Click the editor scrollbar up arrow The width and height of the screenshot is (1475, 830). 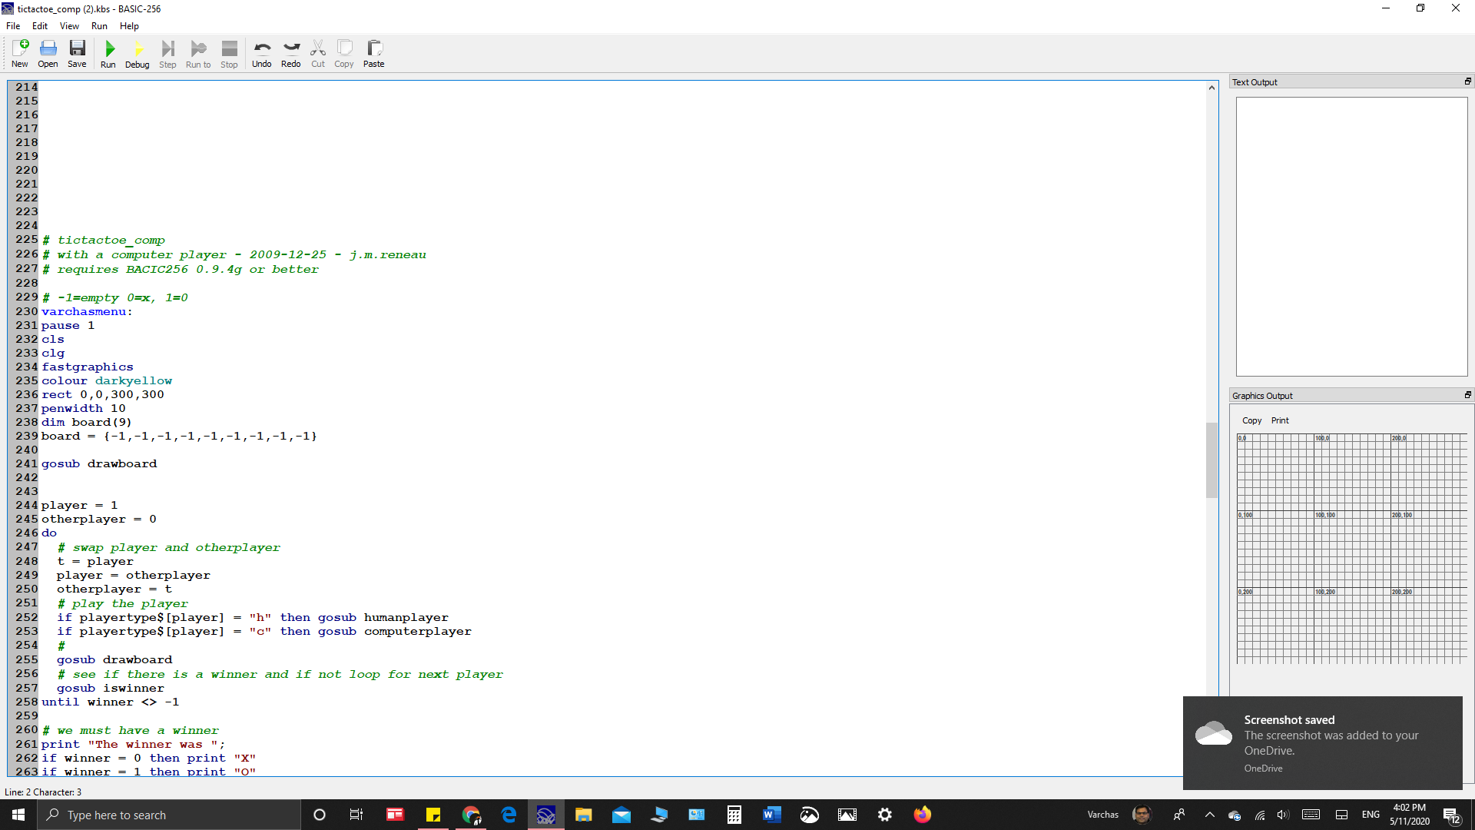tap(1211, 88)
